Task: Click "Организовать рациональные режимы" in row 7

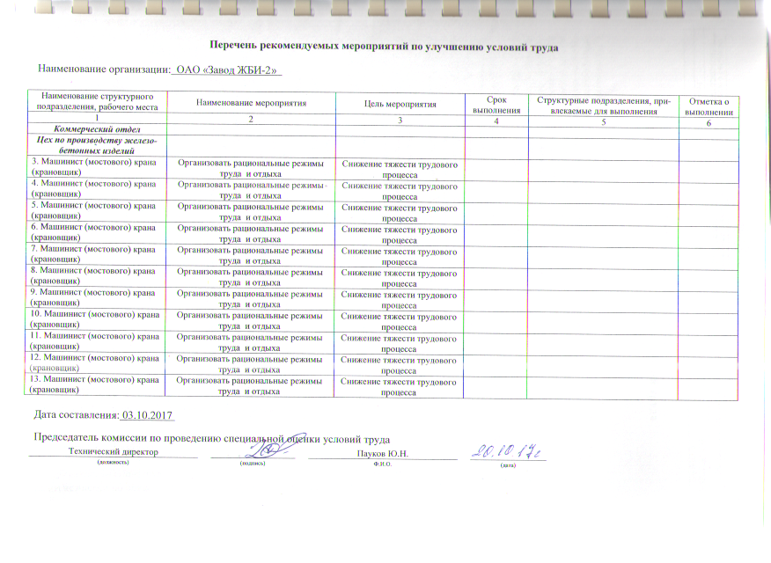Action: point(250,250)
